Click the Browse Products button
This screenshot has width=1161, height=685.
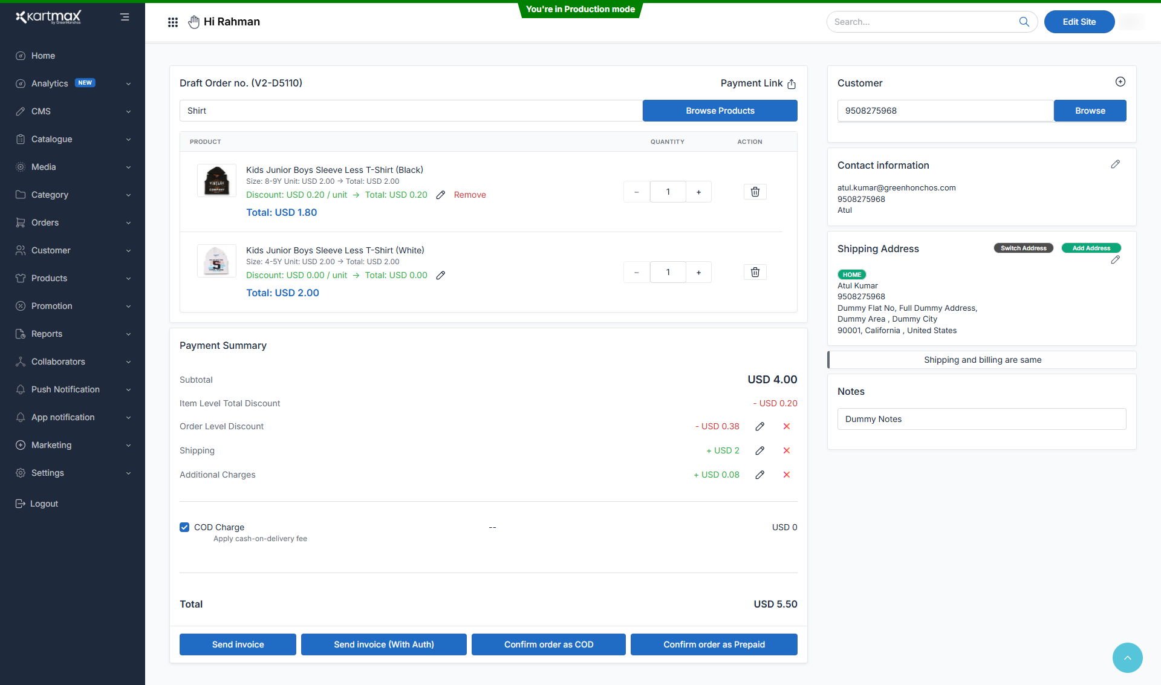coord(720,111)
